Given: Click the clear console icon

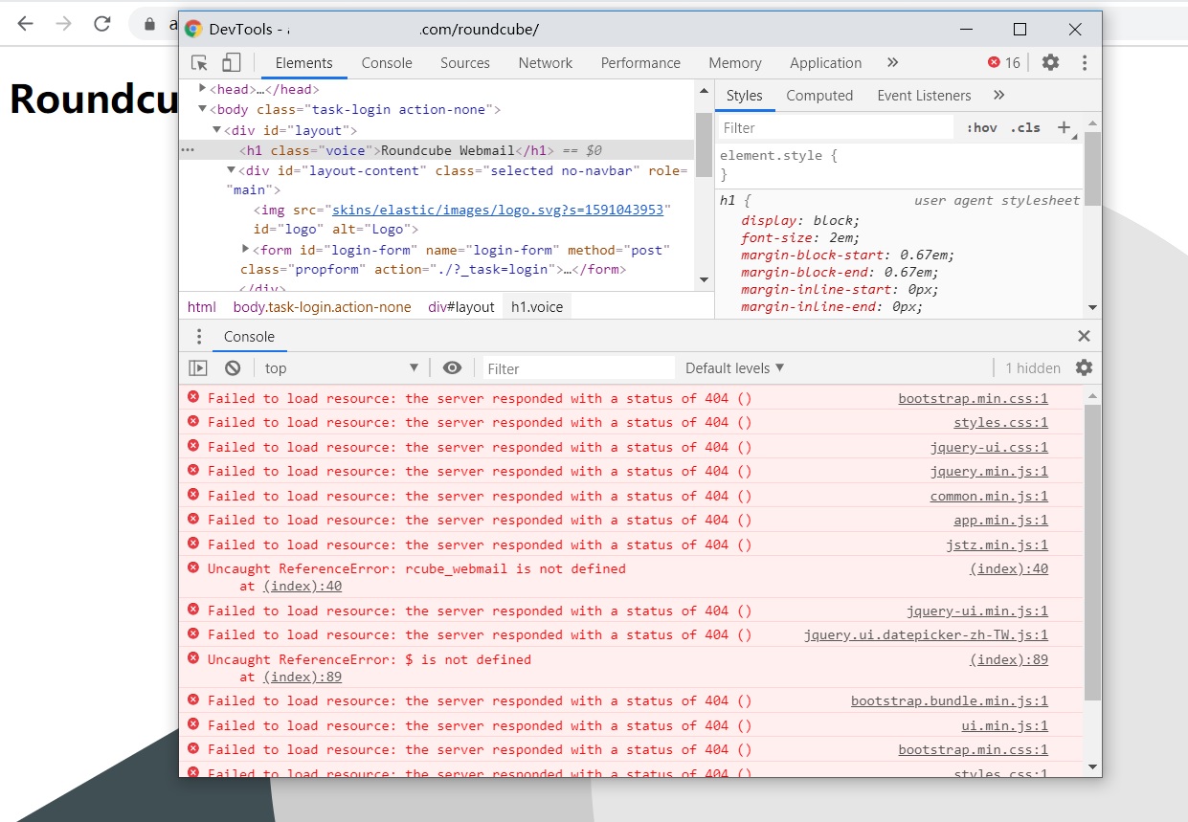Looking at the screenshot, I should point(233,368).
